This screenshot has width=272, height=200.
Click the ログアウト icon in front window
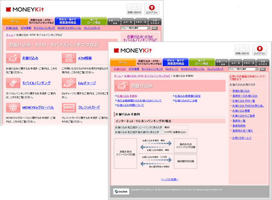259,50
